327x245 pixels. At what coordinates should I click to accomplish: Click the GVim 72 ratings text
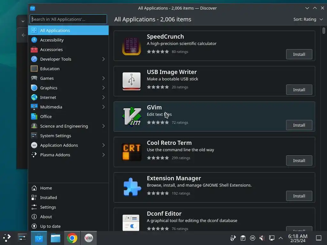pyautogui.click(x=180, y=122)
